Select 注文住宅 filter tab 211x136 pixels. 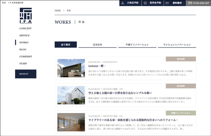pos(97,45)
